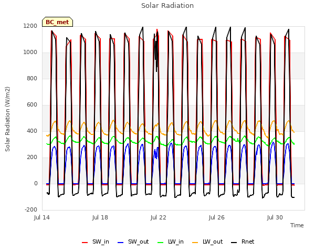This screenshot has height=252, width=336.
Task: Toggle SW_out series in the legend
Action: (133, 242)
